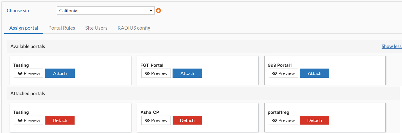
Task: Preview the 999 Portal1 portal
Action: point(283,73)
